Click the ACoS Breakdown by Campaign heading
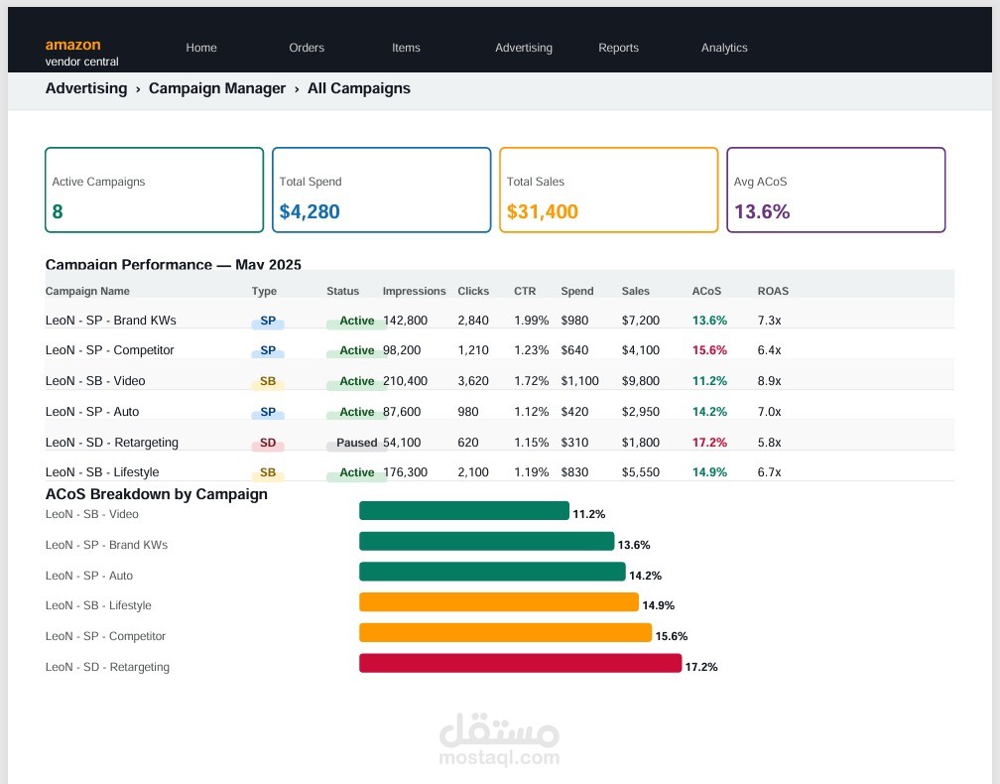Image resolution: width=1000 pixels, height=784 pixels. pos(157,494)
